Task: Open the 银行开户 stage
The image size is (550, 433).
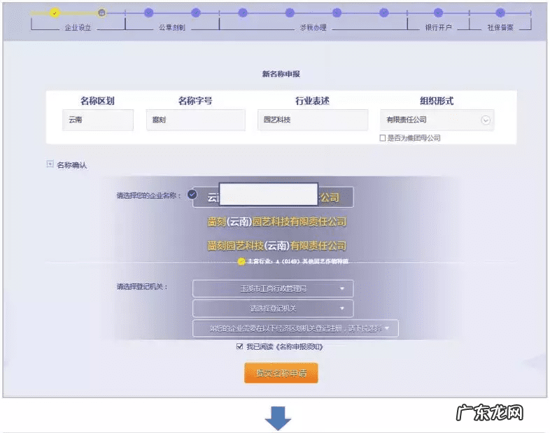Action: point(439,27)
